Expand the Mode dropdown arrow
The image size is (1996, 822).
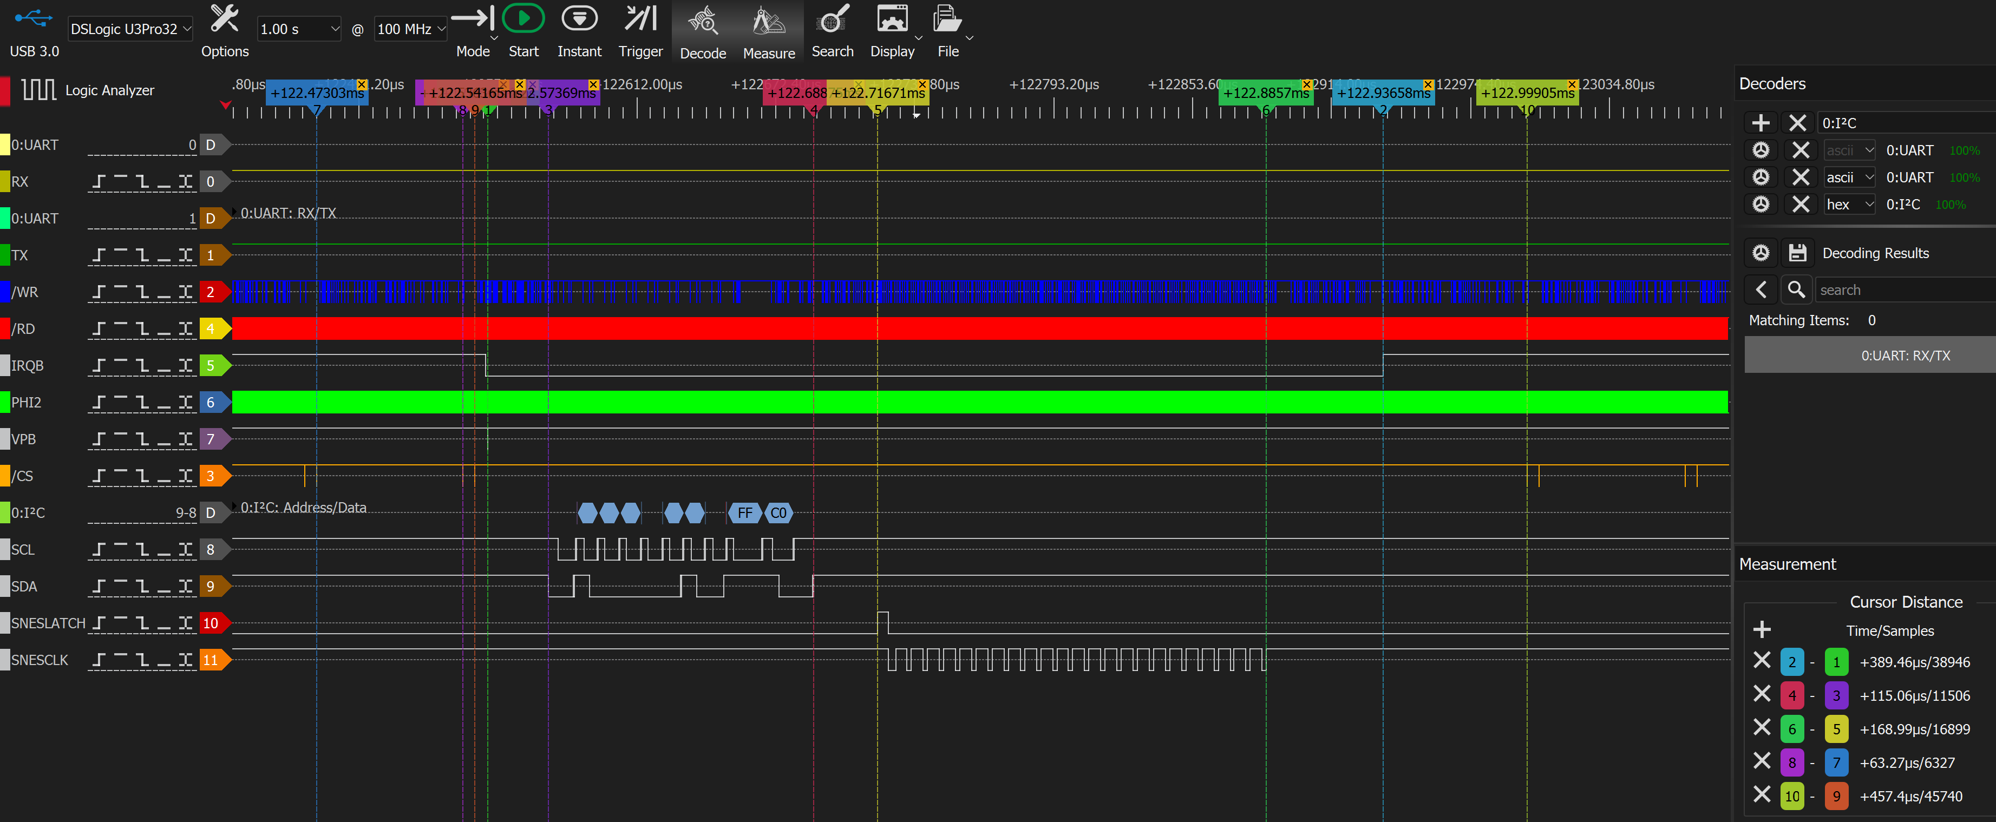point(494,38)
